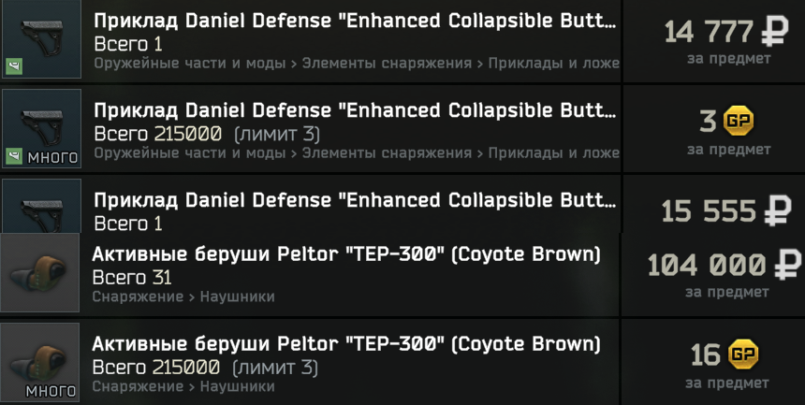The image size is (805, 405).
Task: Click the buttstock thumbnail of the 15 555 ₽ listing
Action: (41, 206)
